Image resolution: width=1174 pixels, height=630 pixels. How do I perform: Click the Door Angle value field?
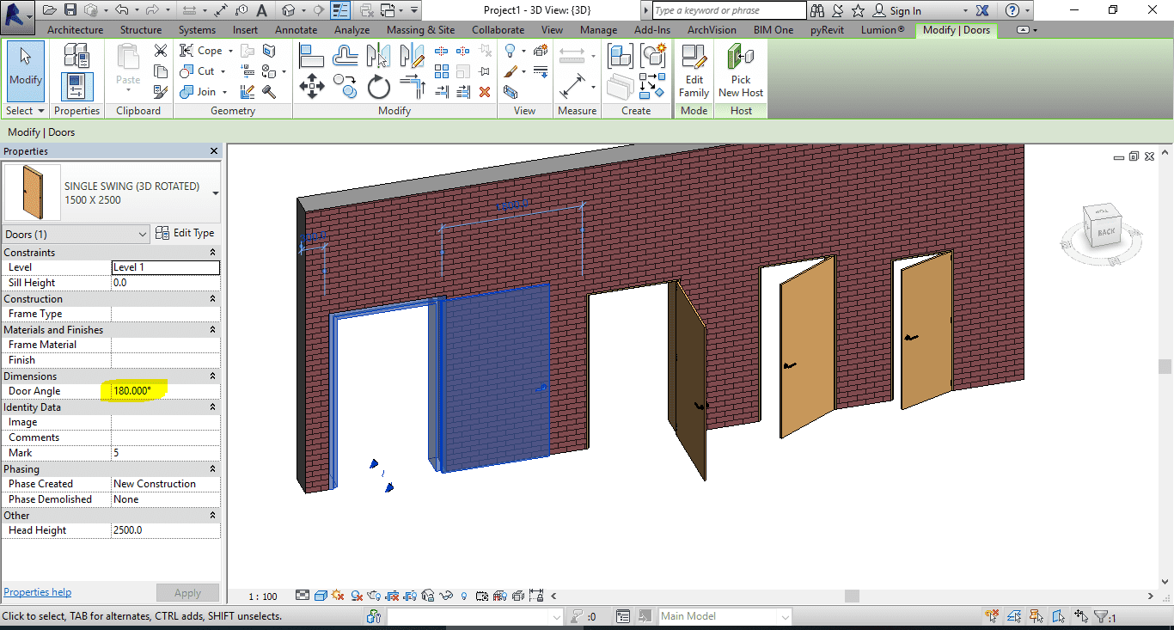coord(165,391)
